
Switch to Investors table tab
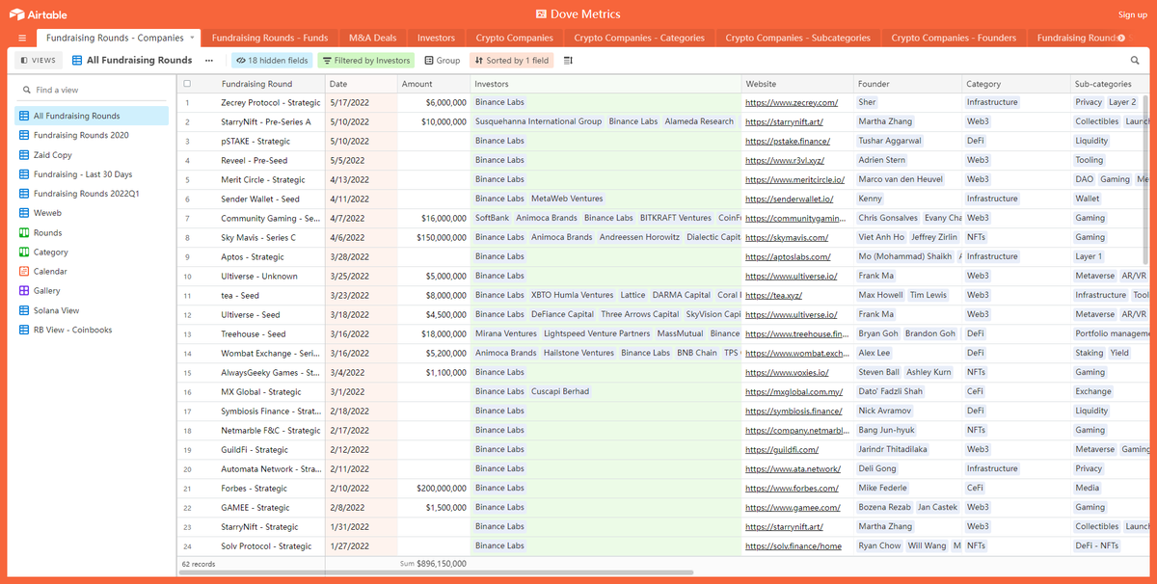[436, 38]
